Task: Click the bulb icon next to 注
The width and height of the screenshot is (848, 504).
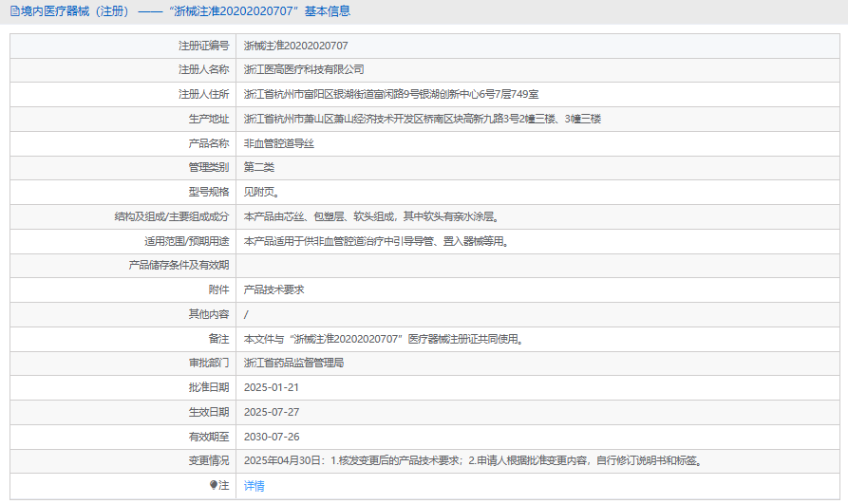Action: click(214, 485)
